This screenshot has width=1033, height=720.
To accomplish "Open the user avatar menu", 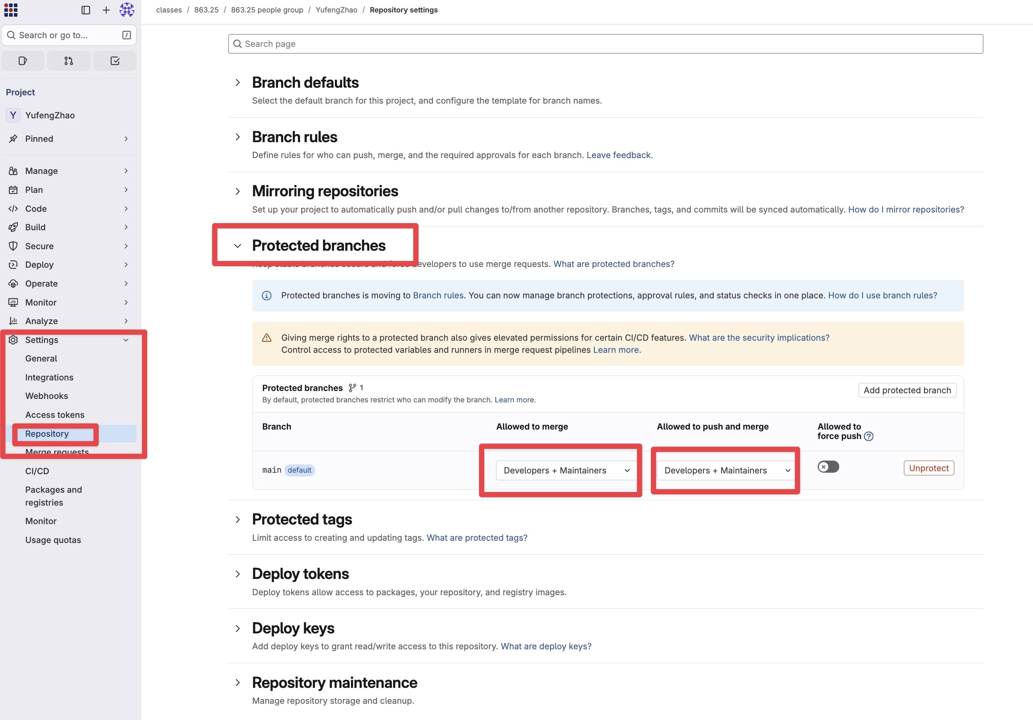I will [127, 10].
